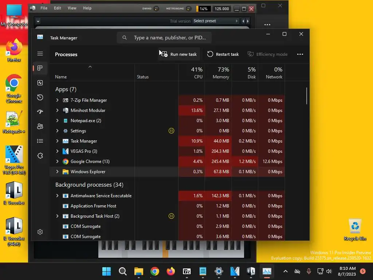Image resolution: width=373 pixels, height=280 pixels.
Task: Open the Users sidebar icon
Action: (x=40, y=126)
